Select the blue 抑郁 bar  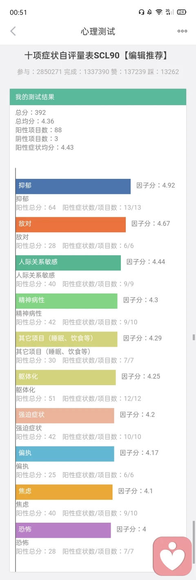coord(73,186)
